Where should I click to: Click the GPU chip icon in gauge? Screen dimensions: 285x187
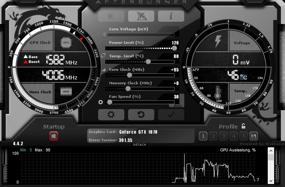(66, 43)
